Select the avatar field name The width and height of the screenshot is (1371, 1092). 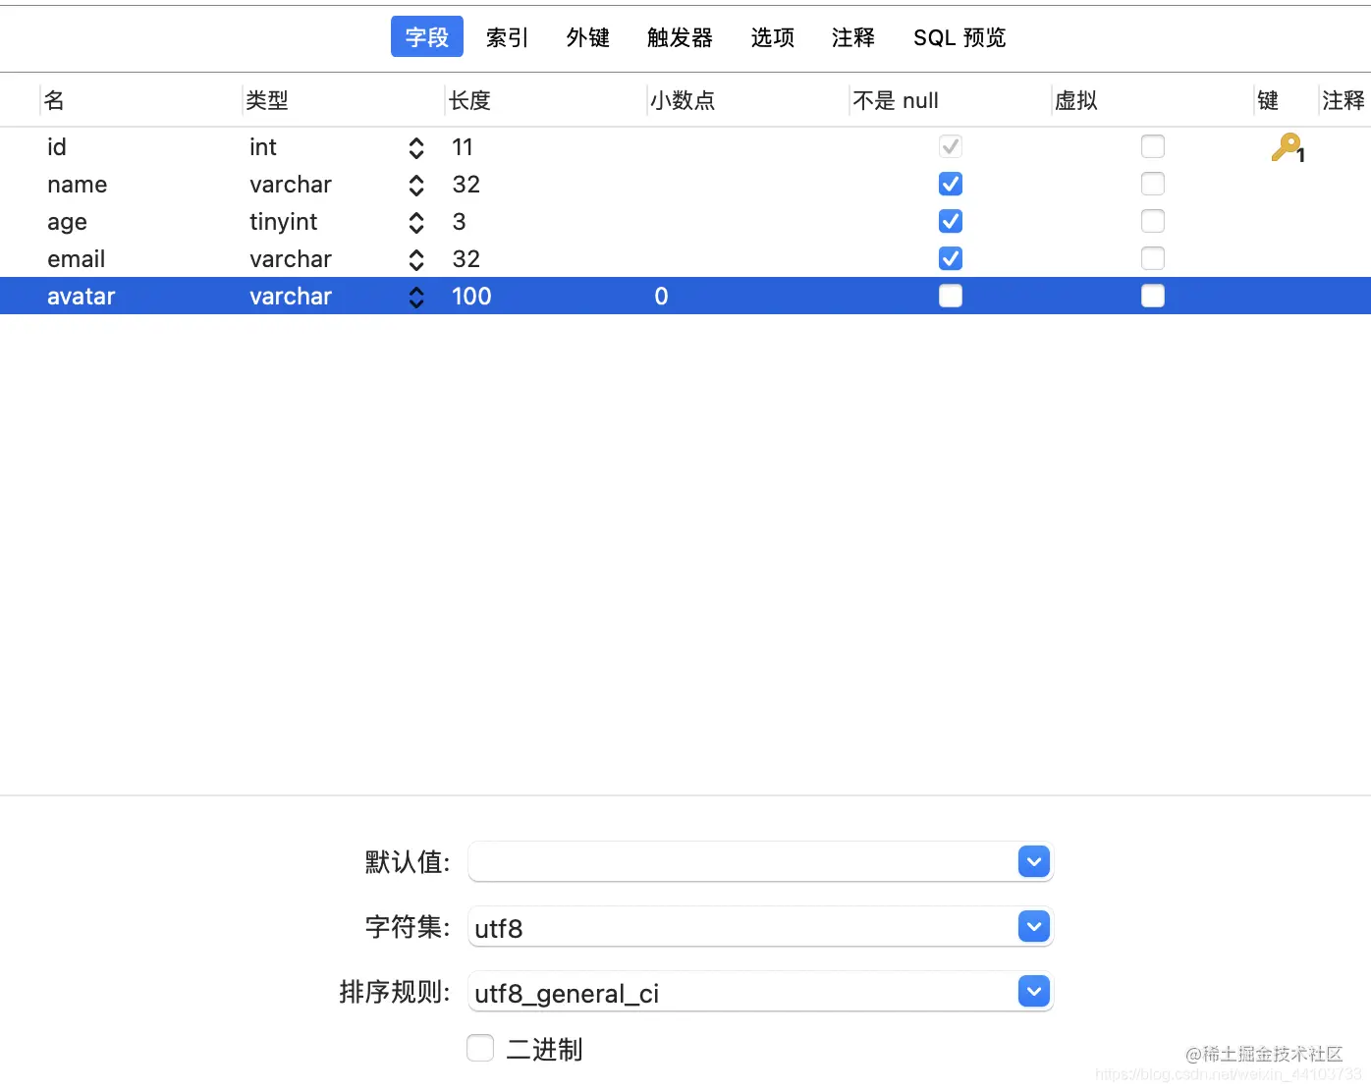pos(81,297)
